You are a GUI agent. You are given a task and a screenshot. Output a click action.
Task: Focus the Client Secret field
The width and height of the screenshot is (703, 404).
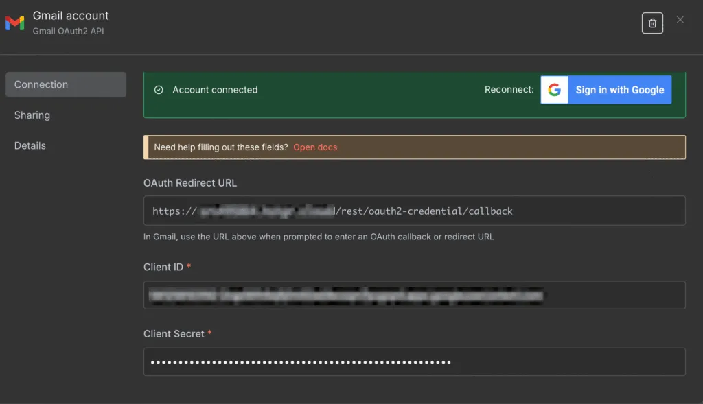pos(414,361)
